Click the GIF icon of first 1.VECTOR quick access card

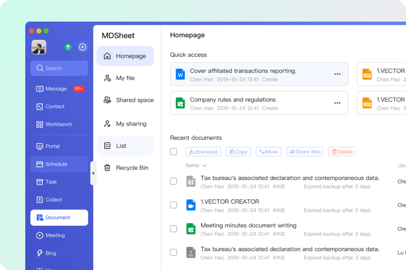point(367,74)
